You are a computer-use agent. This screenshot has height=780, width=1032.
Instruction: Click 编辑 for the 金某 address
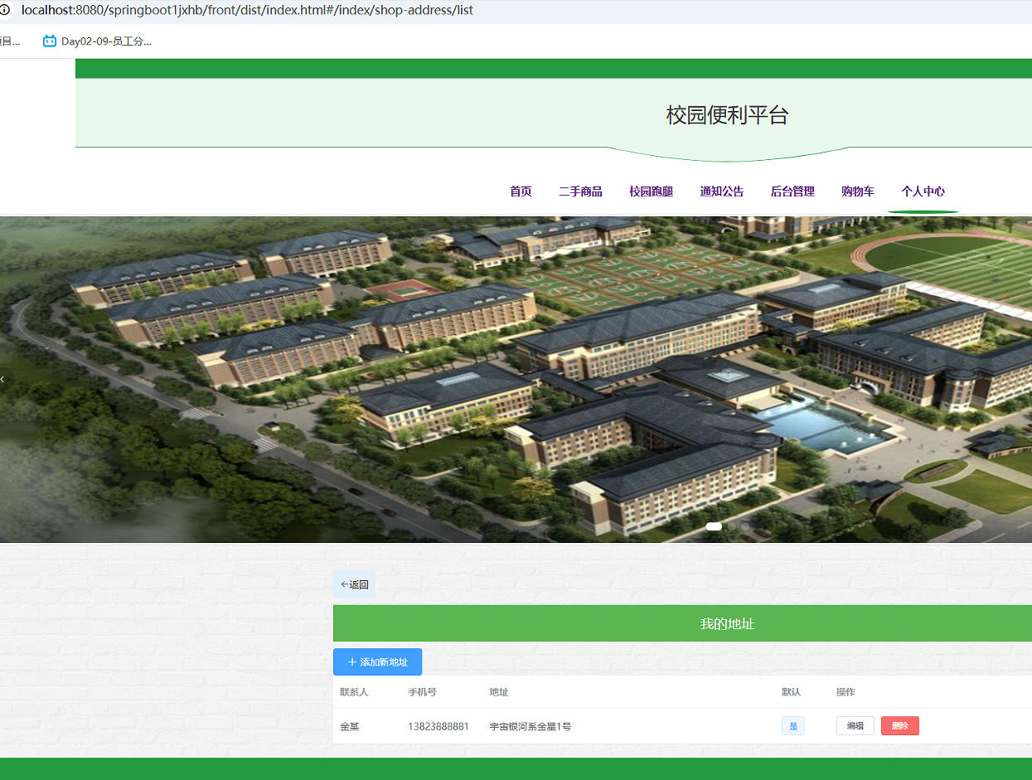(x=855, y=726)
